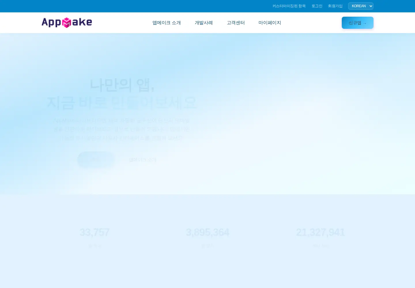Click the faded pill button in hero
The image size is (415, 288).
point(96,160)
